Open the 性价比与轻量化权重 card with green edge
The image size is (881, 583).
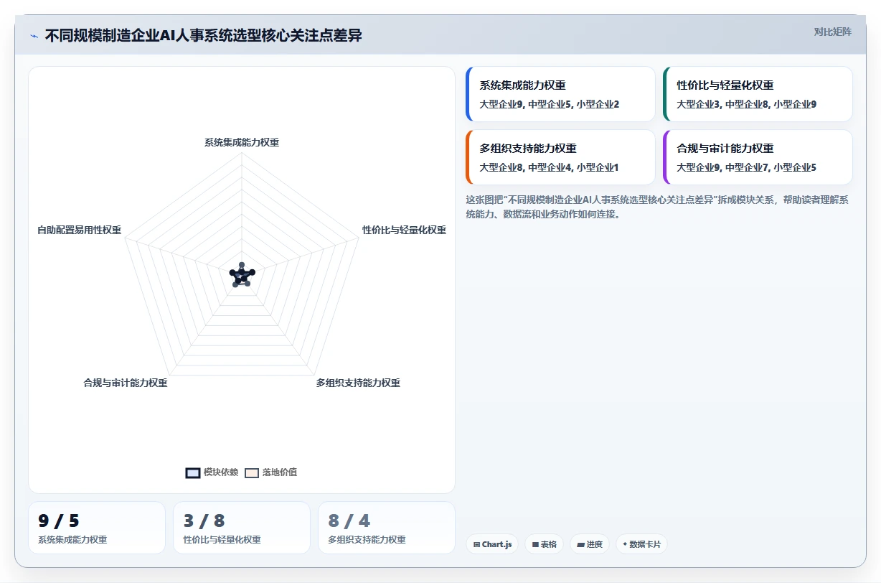click(x=758, y=94)
